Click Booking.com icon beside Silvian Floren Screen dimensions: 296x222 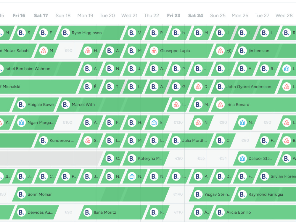coord(264,176)
